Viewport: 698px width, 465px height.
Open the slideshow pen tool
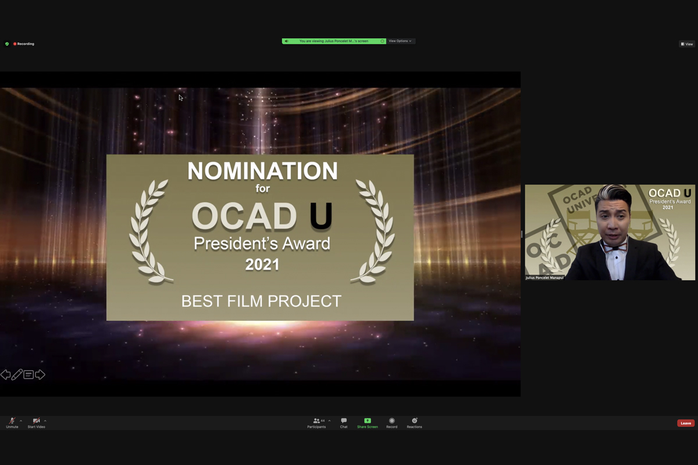click(17, 375)
